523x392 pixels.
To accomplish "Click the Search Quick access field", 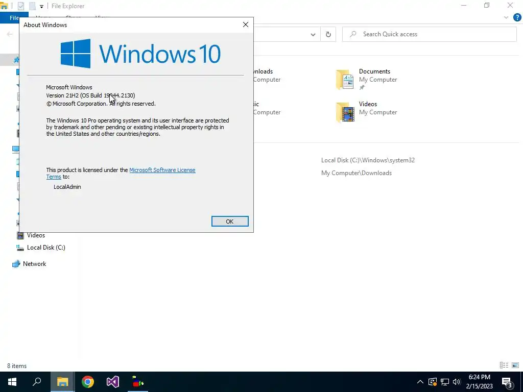I will click(429, 34).
